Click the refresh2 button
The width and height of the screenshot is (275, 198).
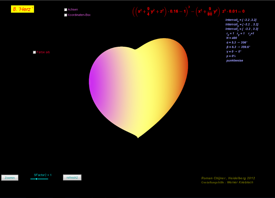72,178
